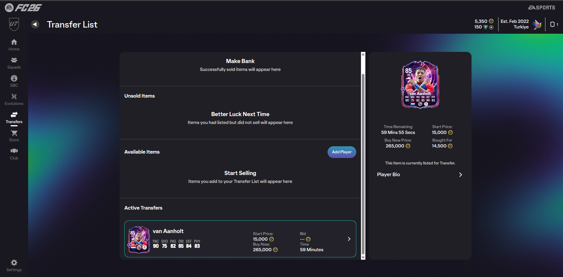Click the Add Player button
This screenshot has height=277, width=563.
coord(342,152)
